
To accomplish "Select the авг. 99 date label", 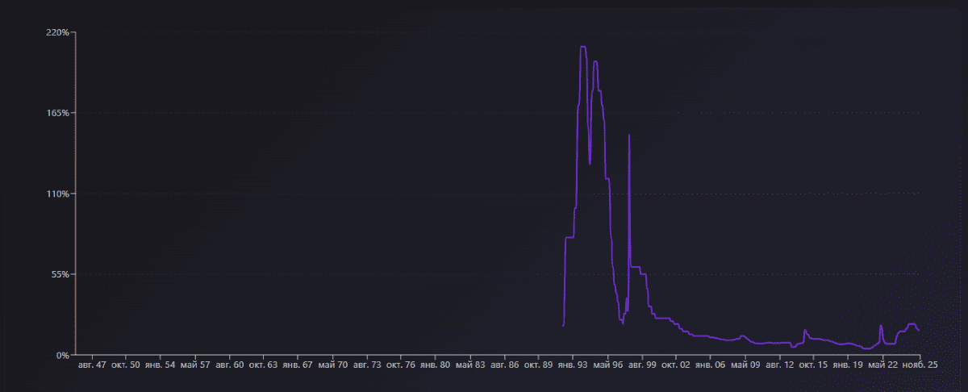I will (x=640, y=365).
